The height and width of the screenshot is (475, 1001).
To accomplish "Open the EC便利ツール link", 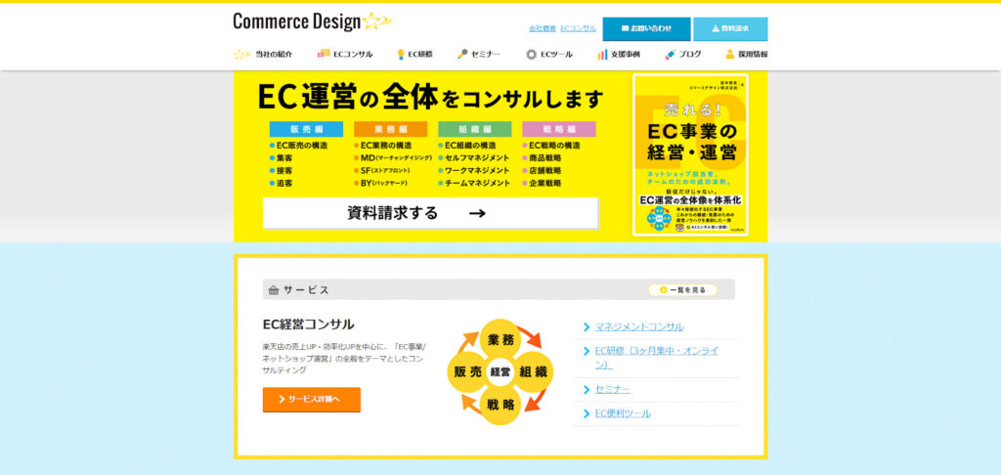I will click(623, 413).
